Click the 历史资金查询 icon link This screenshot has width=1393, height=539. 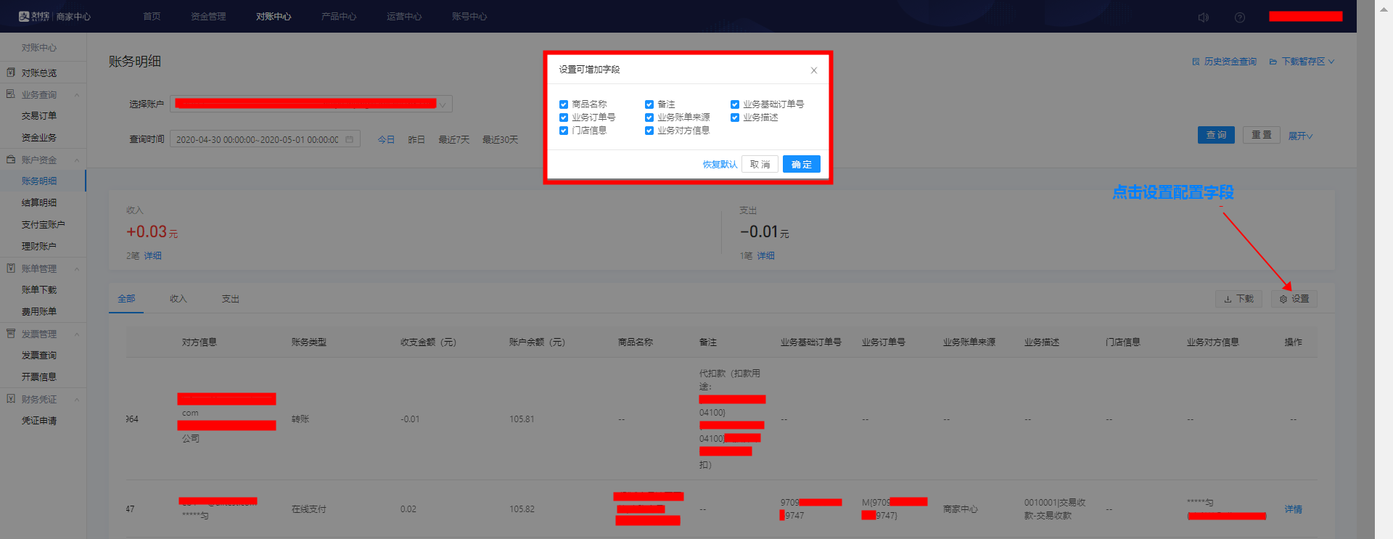coord(1196,62)
